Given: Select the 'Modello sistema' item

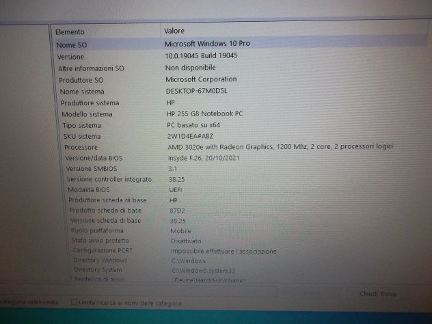Looking at the screenshot, I should point(87,114).
